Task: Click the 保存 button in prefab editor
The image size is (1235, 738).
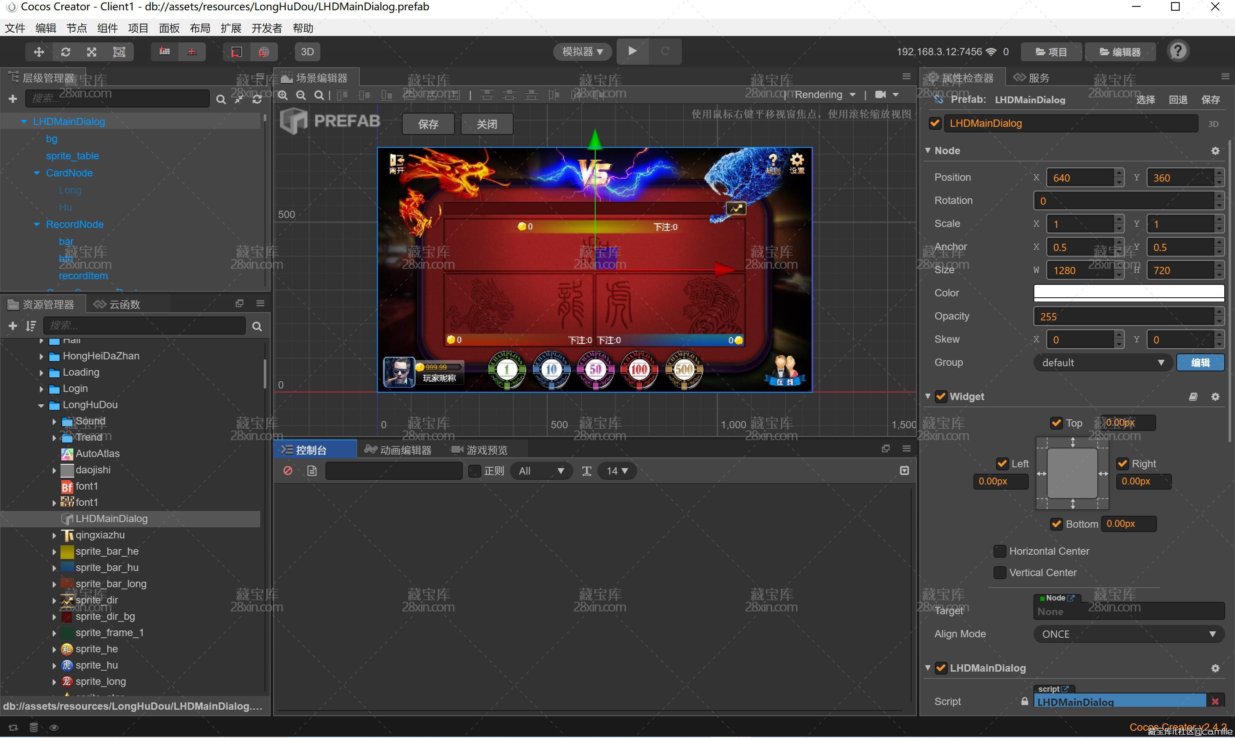Action: click(x=428, y=124)
